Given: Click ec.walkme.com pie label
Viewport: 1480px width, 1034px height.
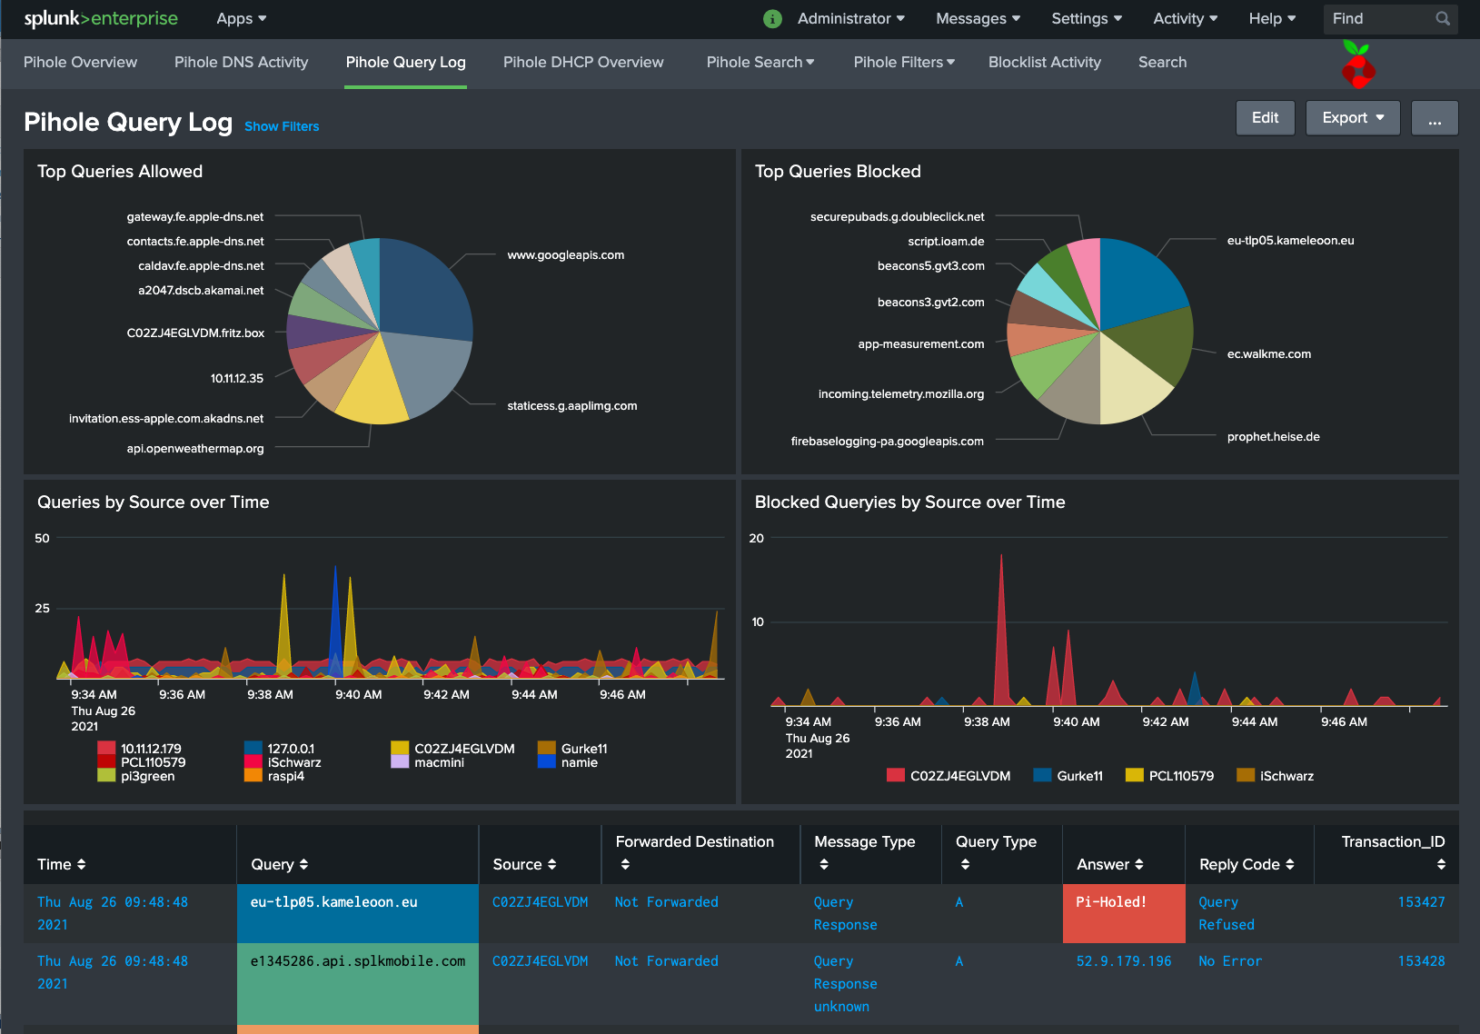Looking at the screenshot, I should (x=1268, y=354).
